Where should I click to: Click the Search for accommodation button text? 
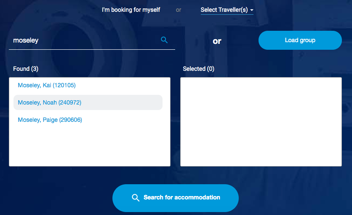pos(182,197)
